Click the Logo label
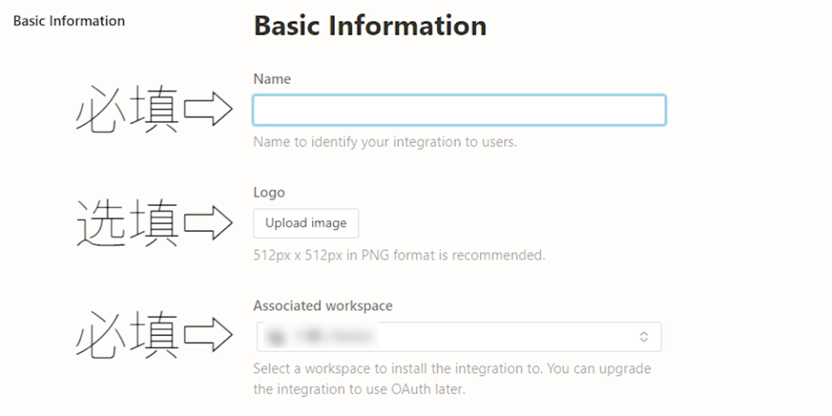This screenshot has width=832, height=416. [x=269, y=193]
